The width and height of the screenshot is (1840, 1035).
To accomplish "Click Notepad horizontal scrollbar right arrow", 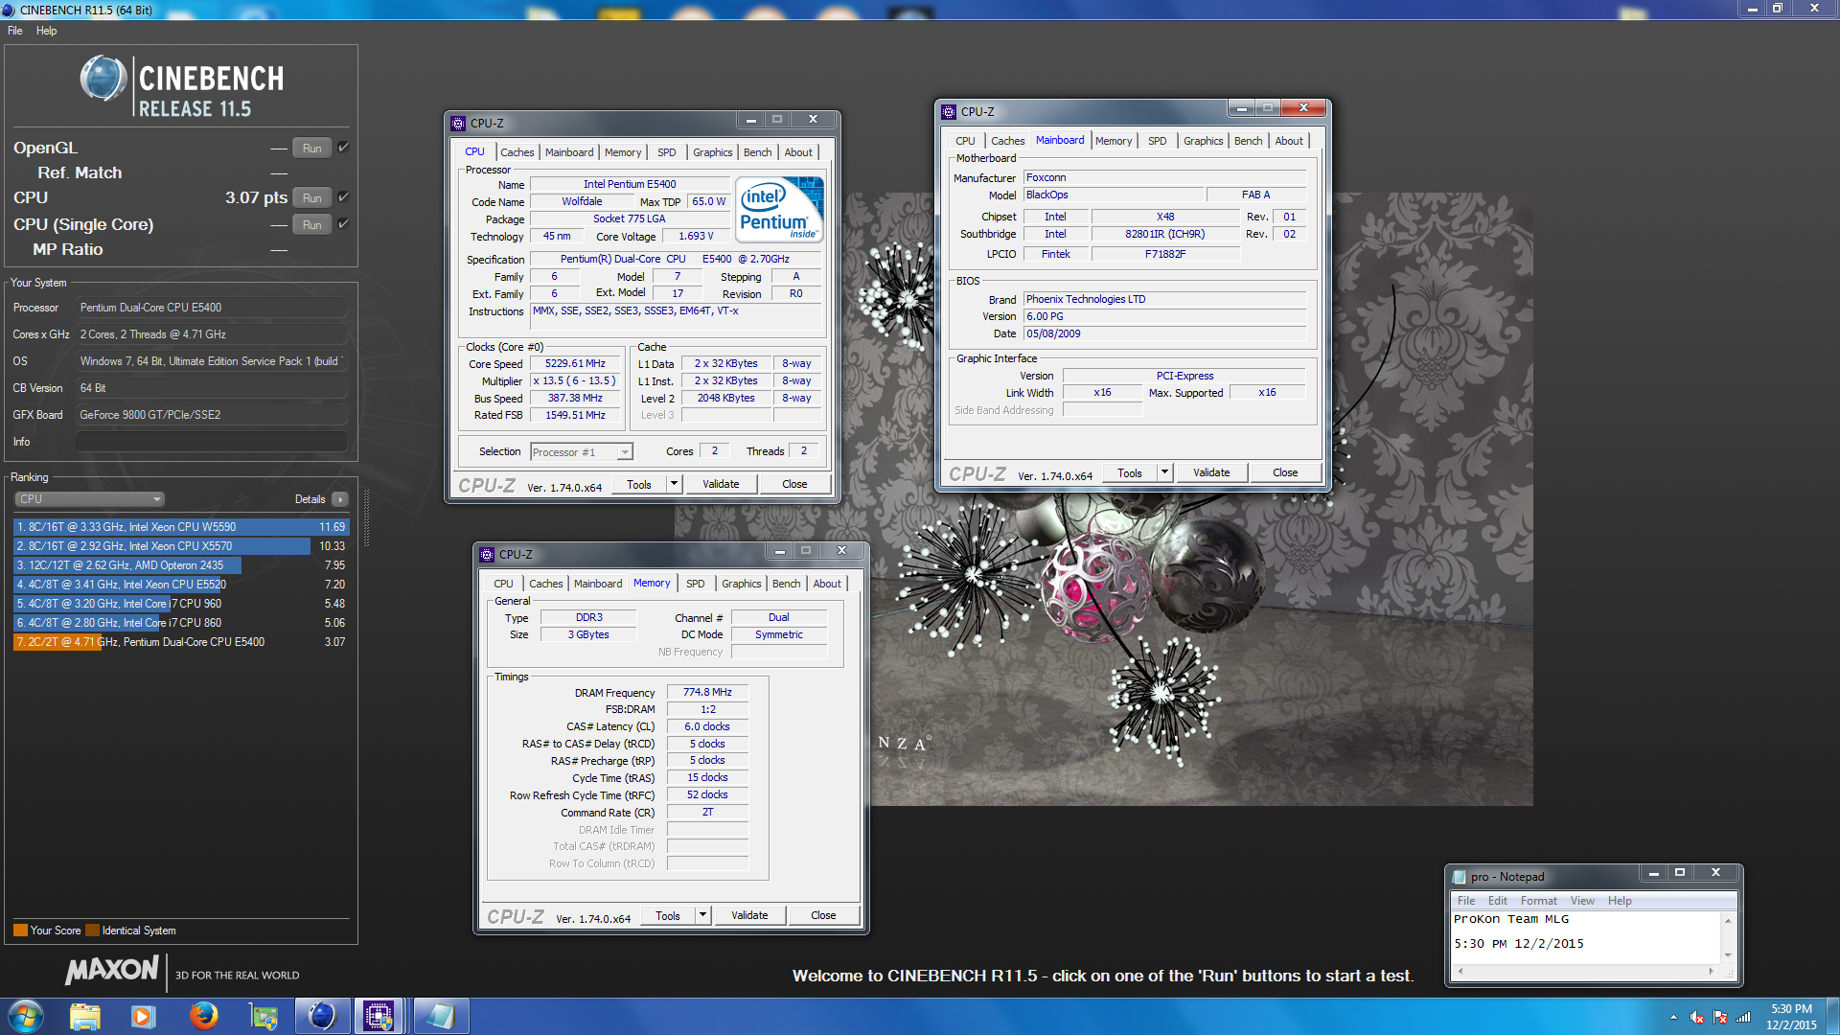I will [1711, 971].
